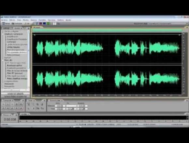This screenshot has height=143, width=189.
Task: Click the green horizontal zoom navigation bar
Action: point(107,30)
